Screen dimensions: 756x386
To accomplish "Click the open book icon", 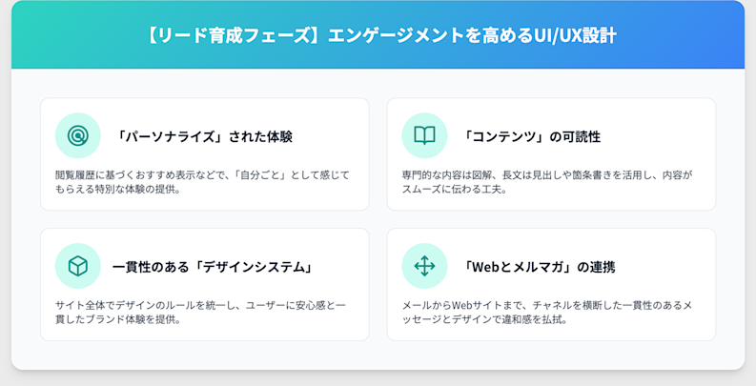I will [424, 136].
